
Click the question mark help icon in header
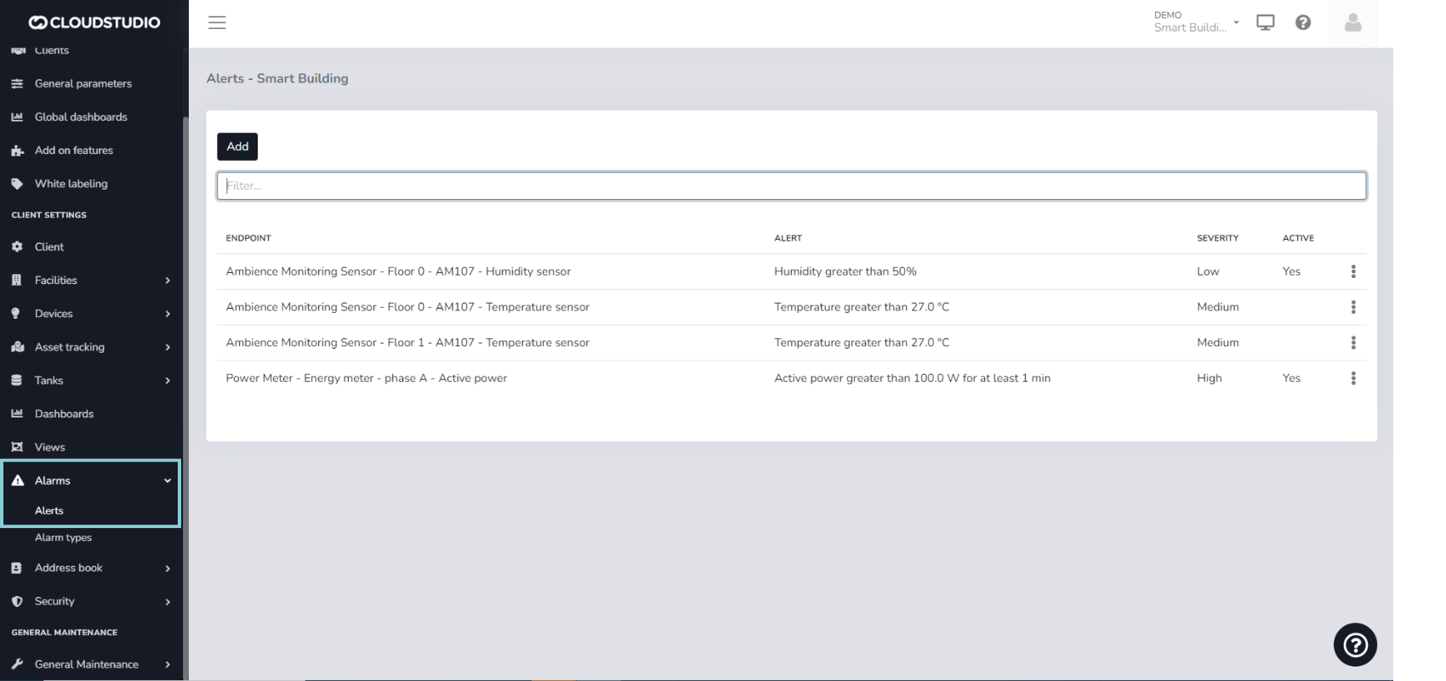[x=1302, y=23]
